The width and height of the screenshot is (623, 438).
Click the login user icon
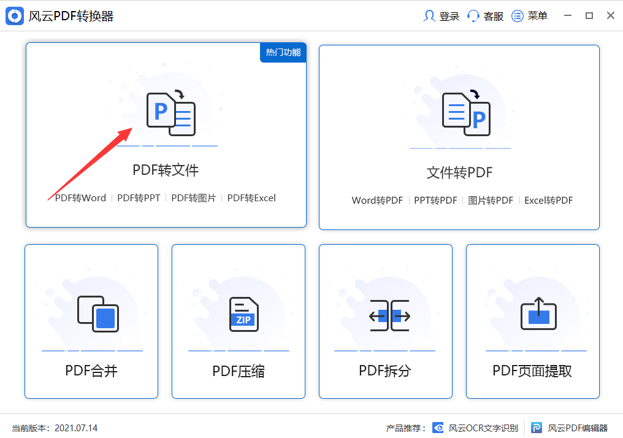pyautogui.click(x=429, y=16)
